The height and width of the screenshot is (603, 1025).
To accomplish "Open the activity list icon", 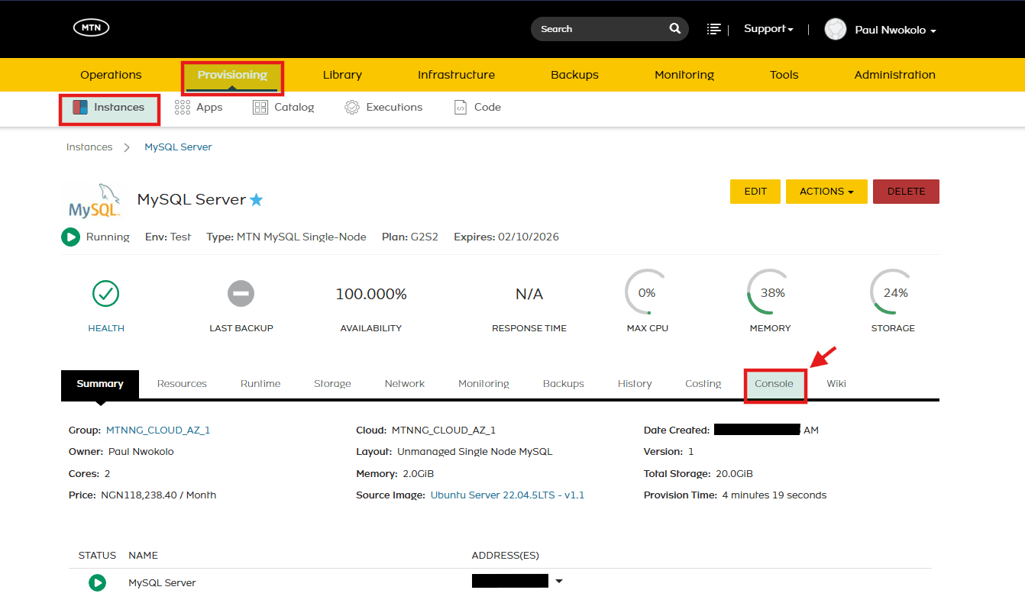I will coord(714,28).
